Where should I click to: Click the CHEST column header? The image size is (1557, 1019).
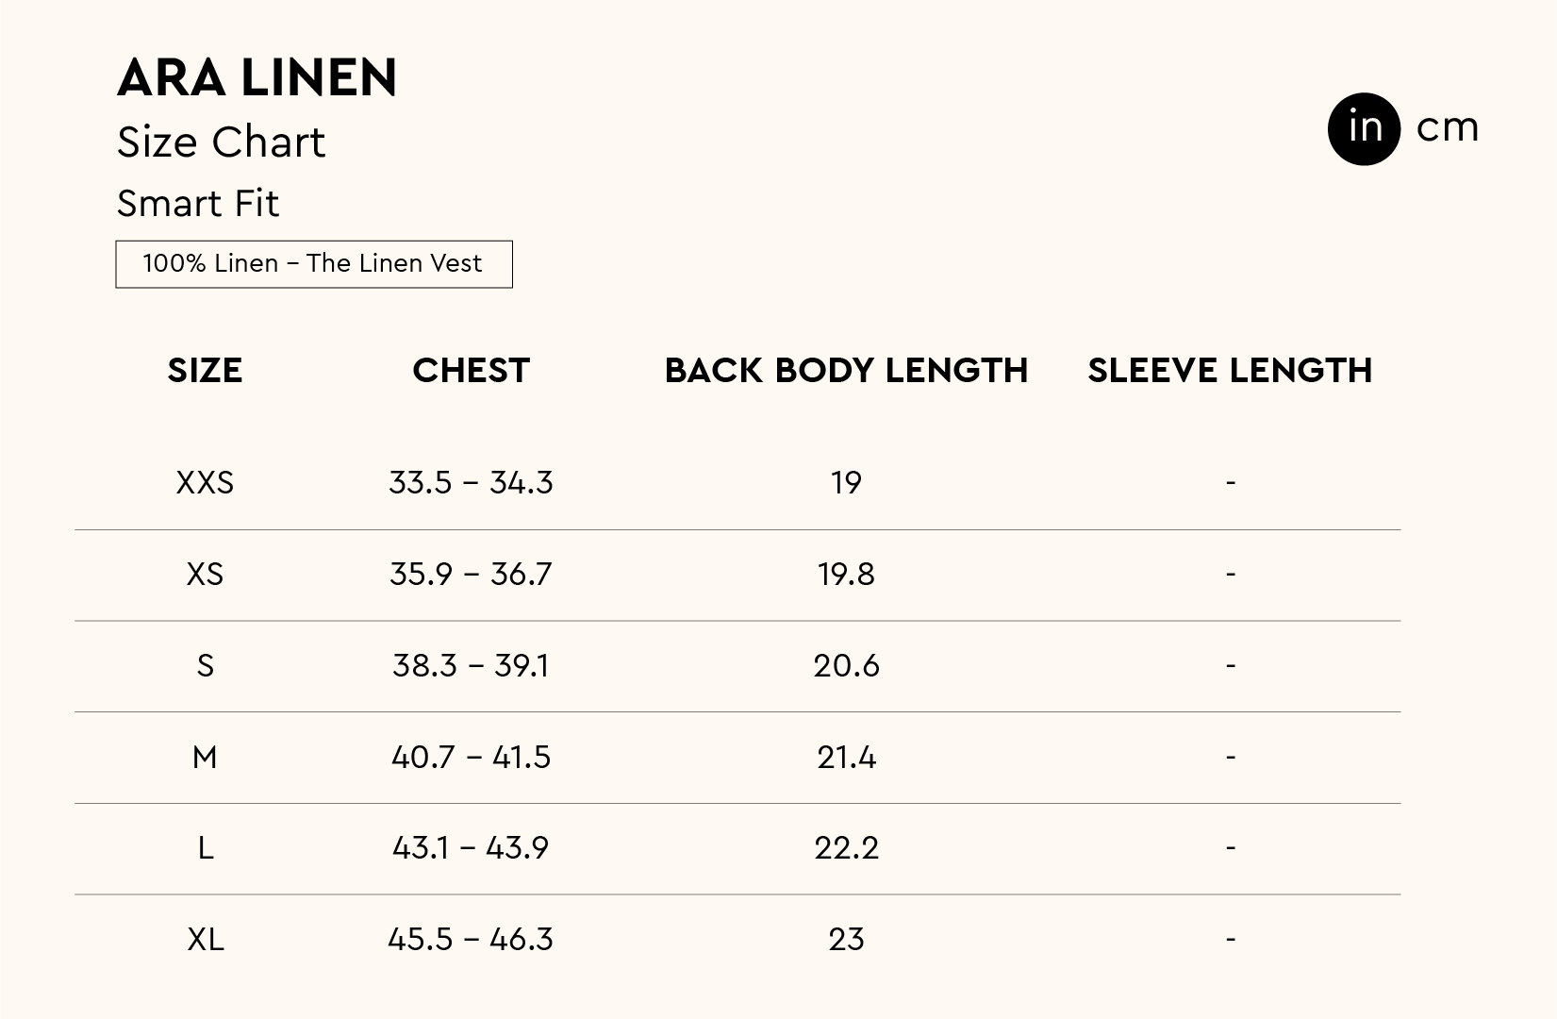point(471,371)
